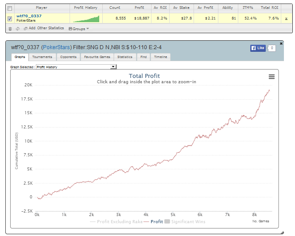Open the Groups dropdown
This screenshot has width=295, height=236.
[x=79, y=29]
